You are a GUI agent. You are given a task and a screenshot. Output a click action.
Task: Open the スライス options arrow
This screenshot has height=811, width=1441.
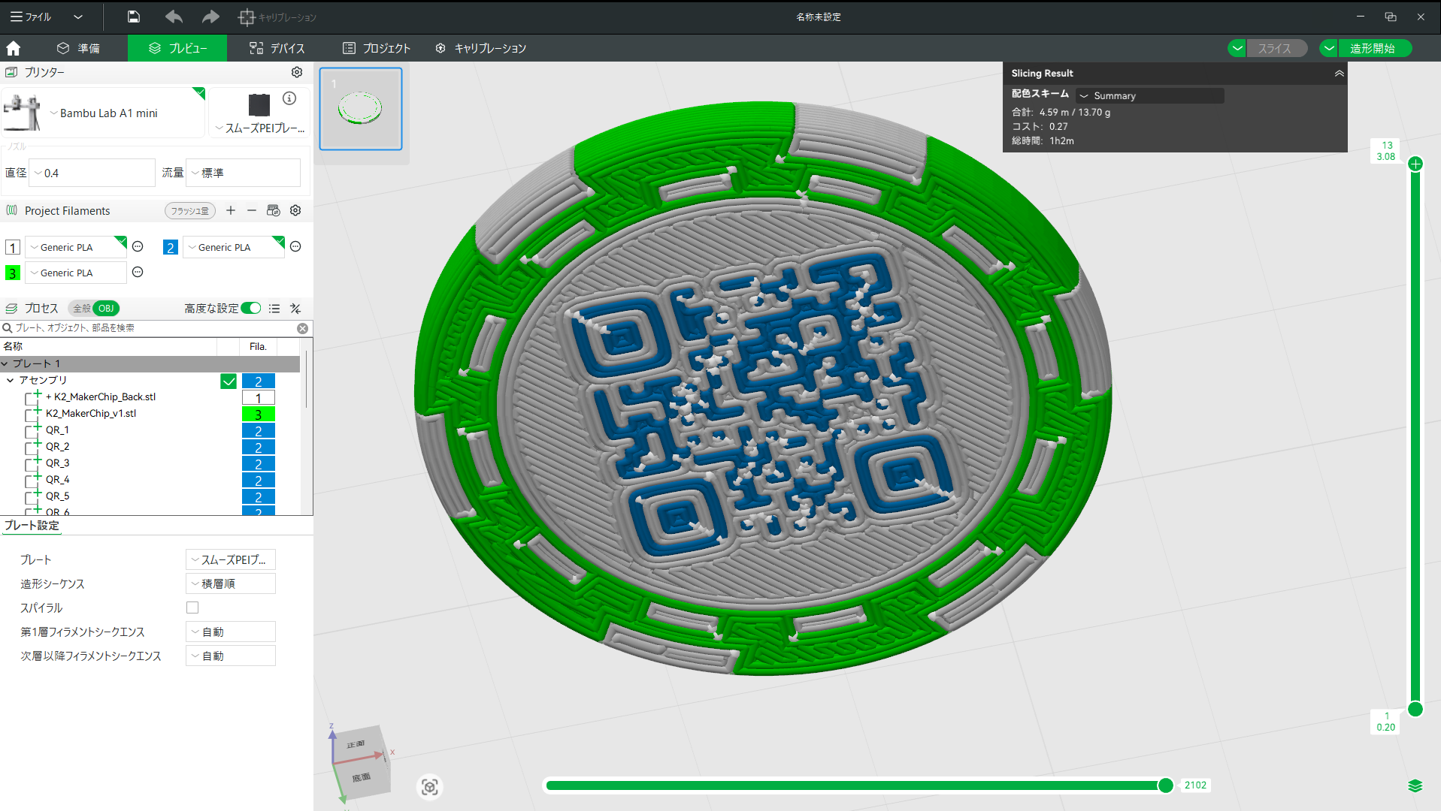(1237, 48)
